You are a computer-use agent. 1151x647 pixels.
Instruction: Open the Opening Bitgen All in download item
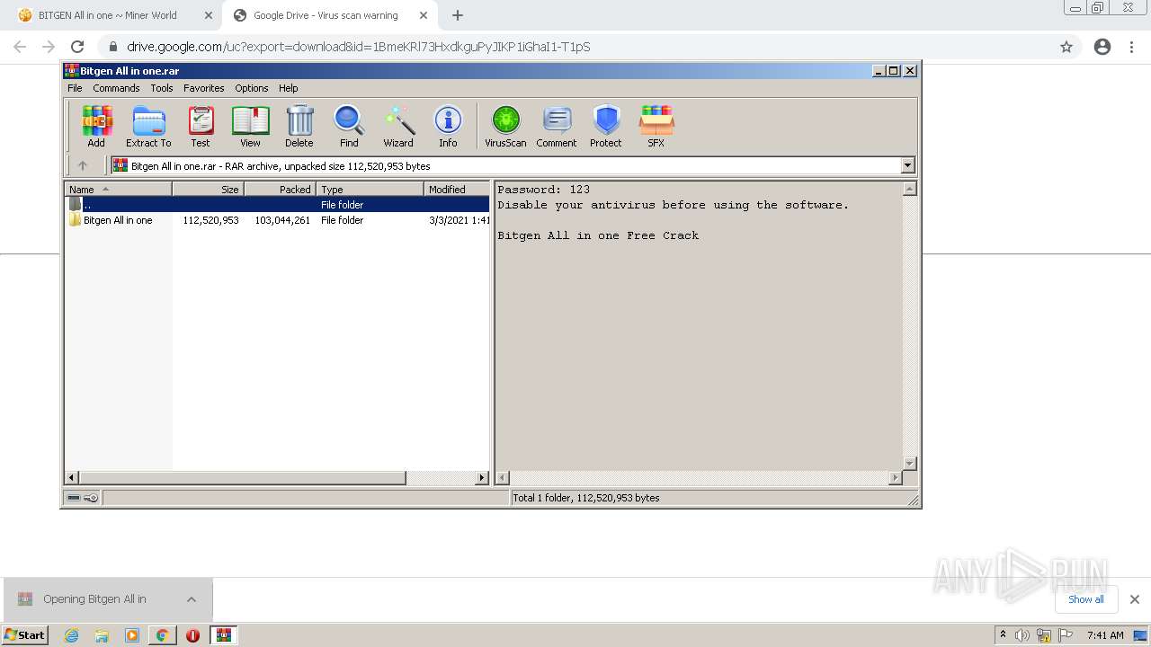94,599
